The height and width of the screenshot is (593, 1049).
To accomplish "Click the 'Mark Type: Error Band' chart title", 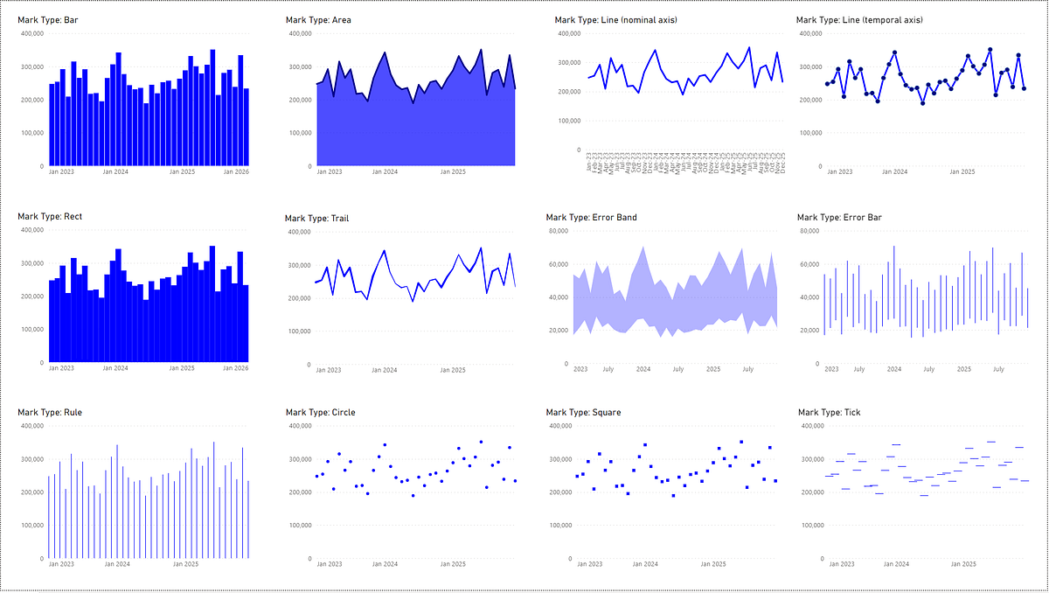I will point(591,216).
